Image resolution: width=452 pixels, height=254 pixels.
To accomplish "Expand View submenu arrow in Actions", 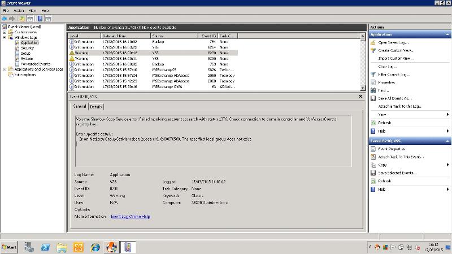I will (x=447, y=115).
